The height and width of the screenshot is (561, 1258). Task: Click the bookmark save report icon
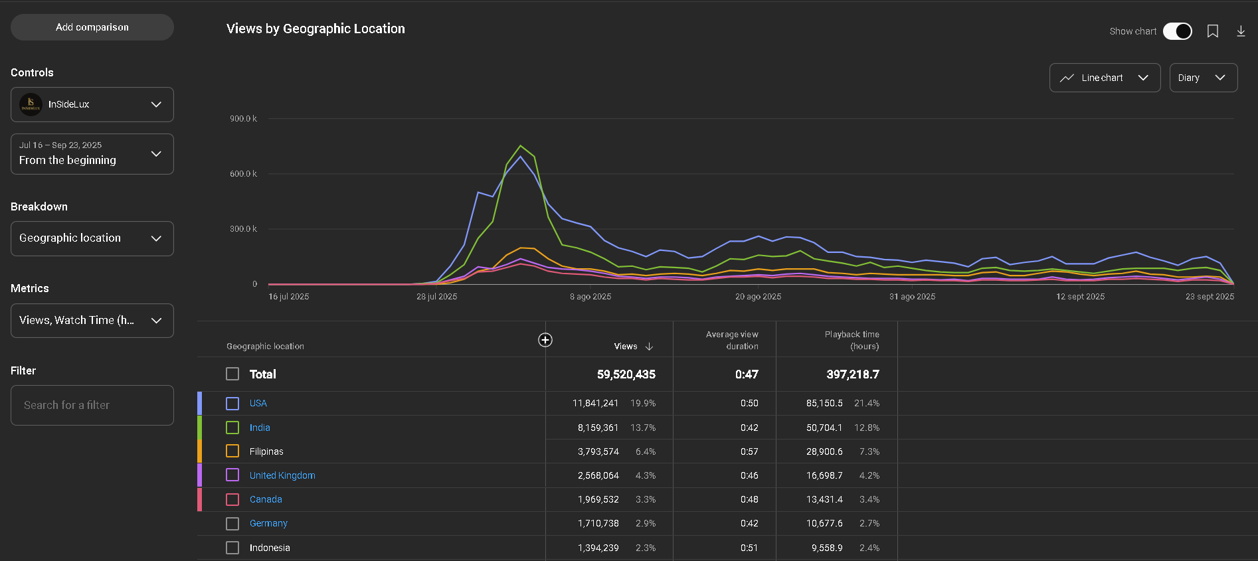tap(1212, 31)
